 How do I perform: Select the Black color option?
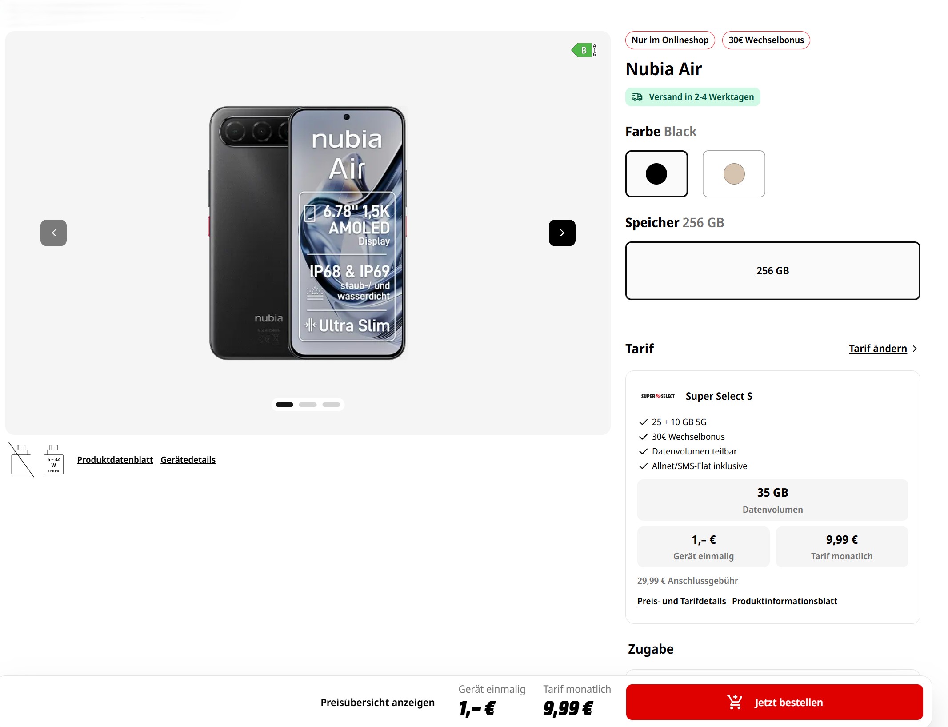point(656,174)
